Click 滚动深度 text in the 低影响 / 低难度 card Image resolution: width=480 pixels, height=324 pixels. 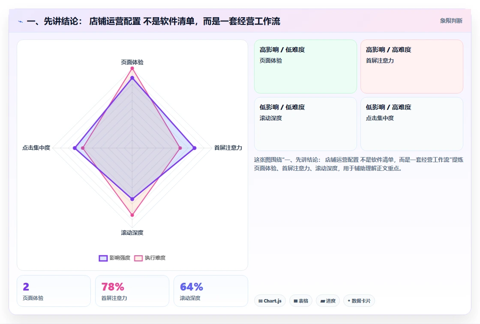point(271,118)
